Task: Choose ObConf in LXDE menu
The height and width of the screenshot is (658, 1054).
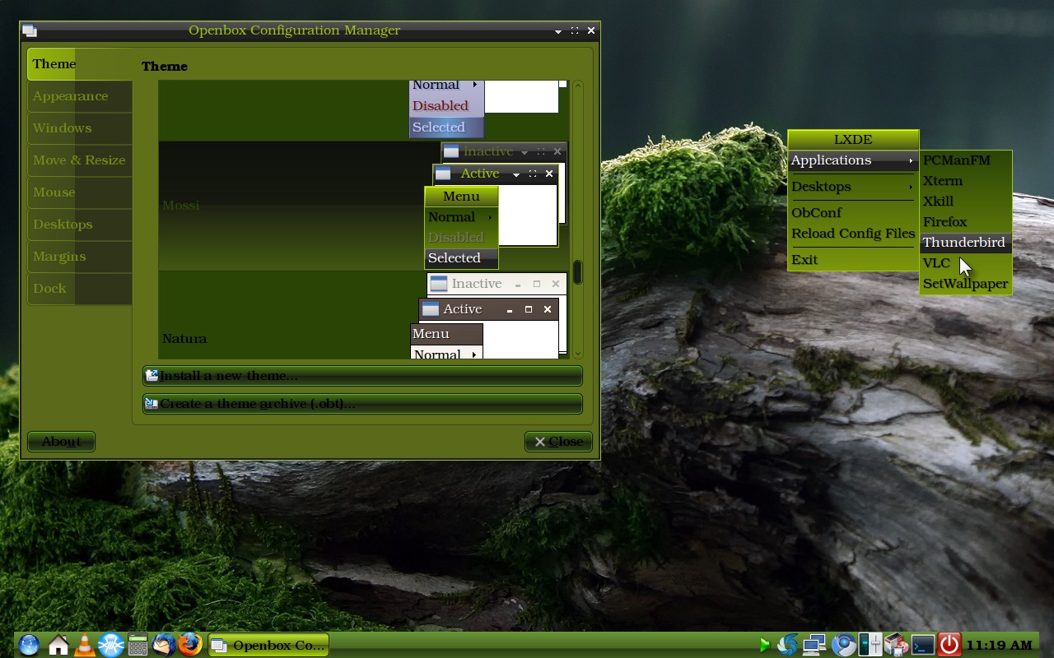Action: tap(853, 213)
